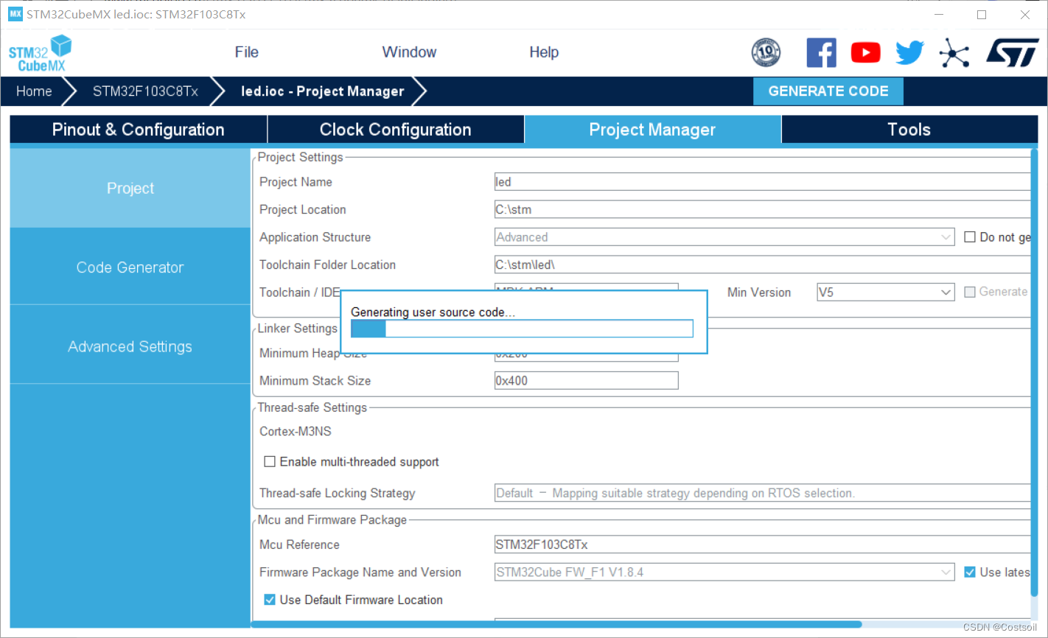This screenshot has width=1048, height=638.
Task: Click the 'Cortex-M3NS' text
Action: [296, 431]
